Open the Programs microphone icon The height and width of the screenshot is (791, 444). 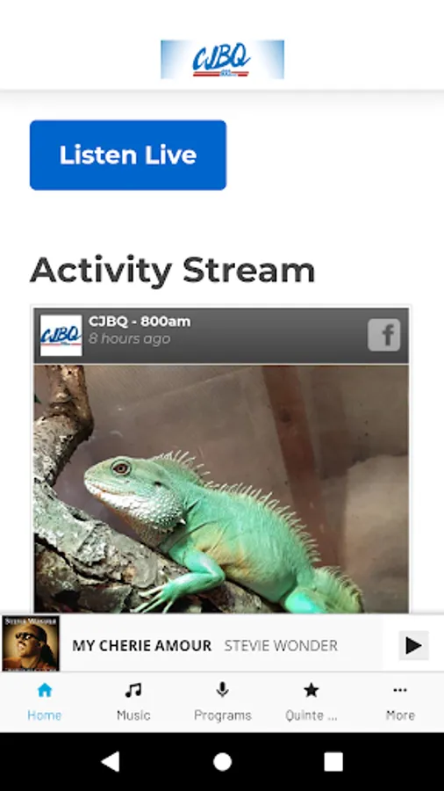pos(223,690)
